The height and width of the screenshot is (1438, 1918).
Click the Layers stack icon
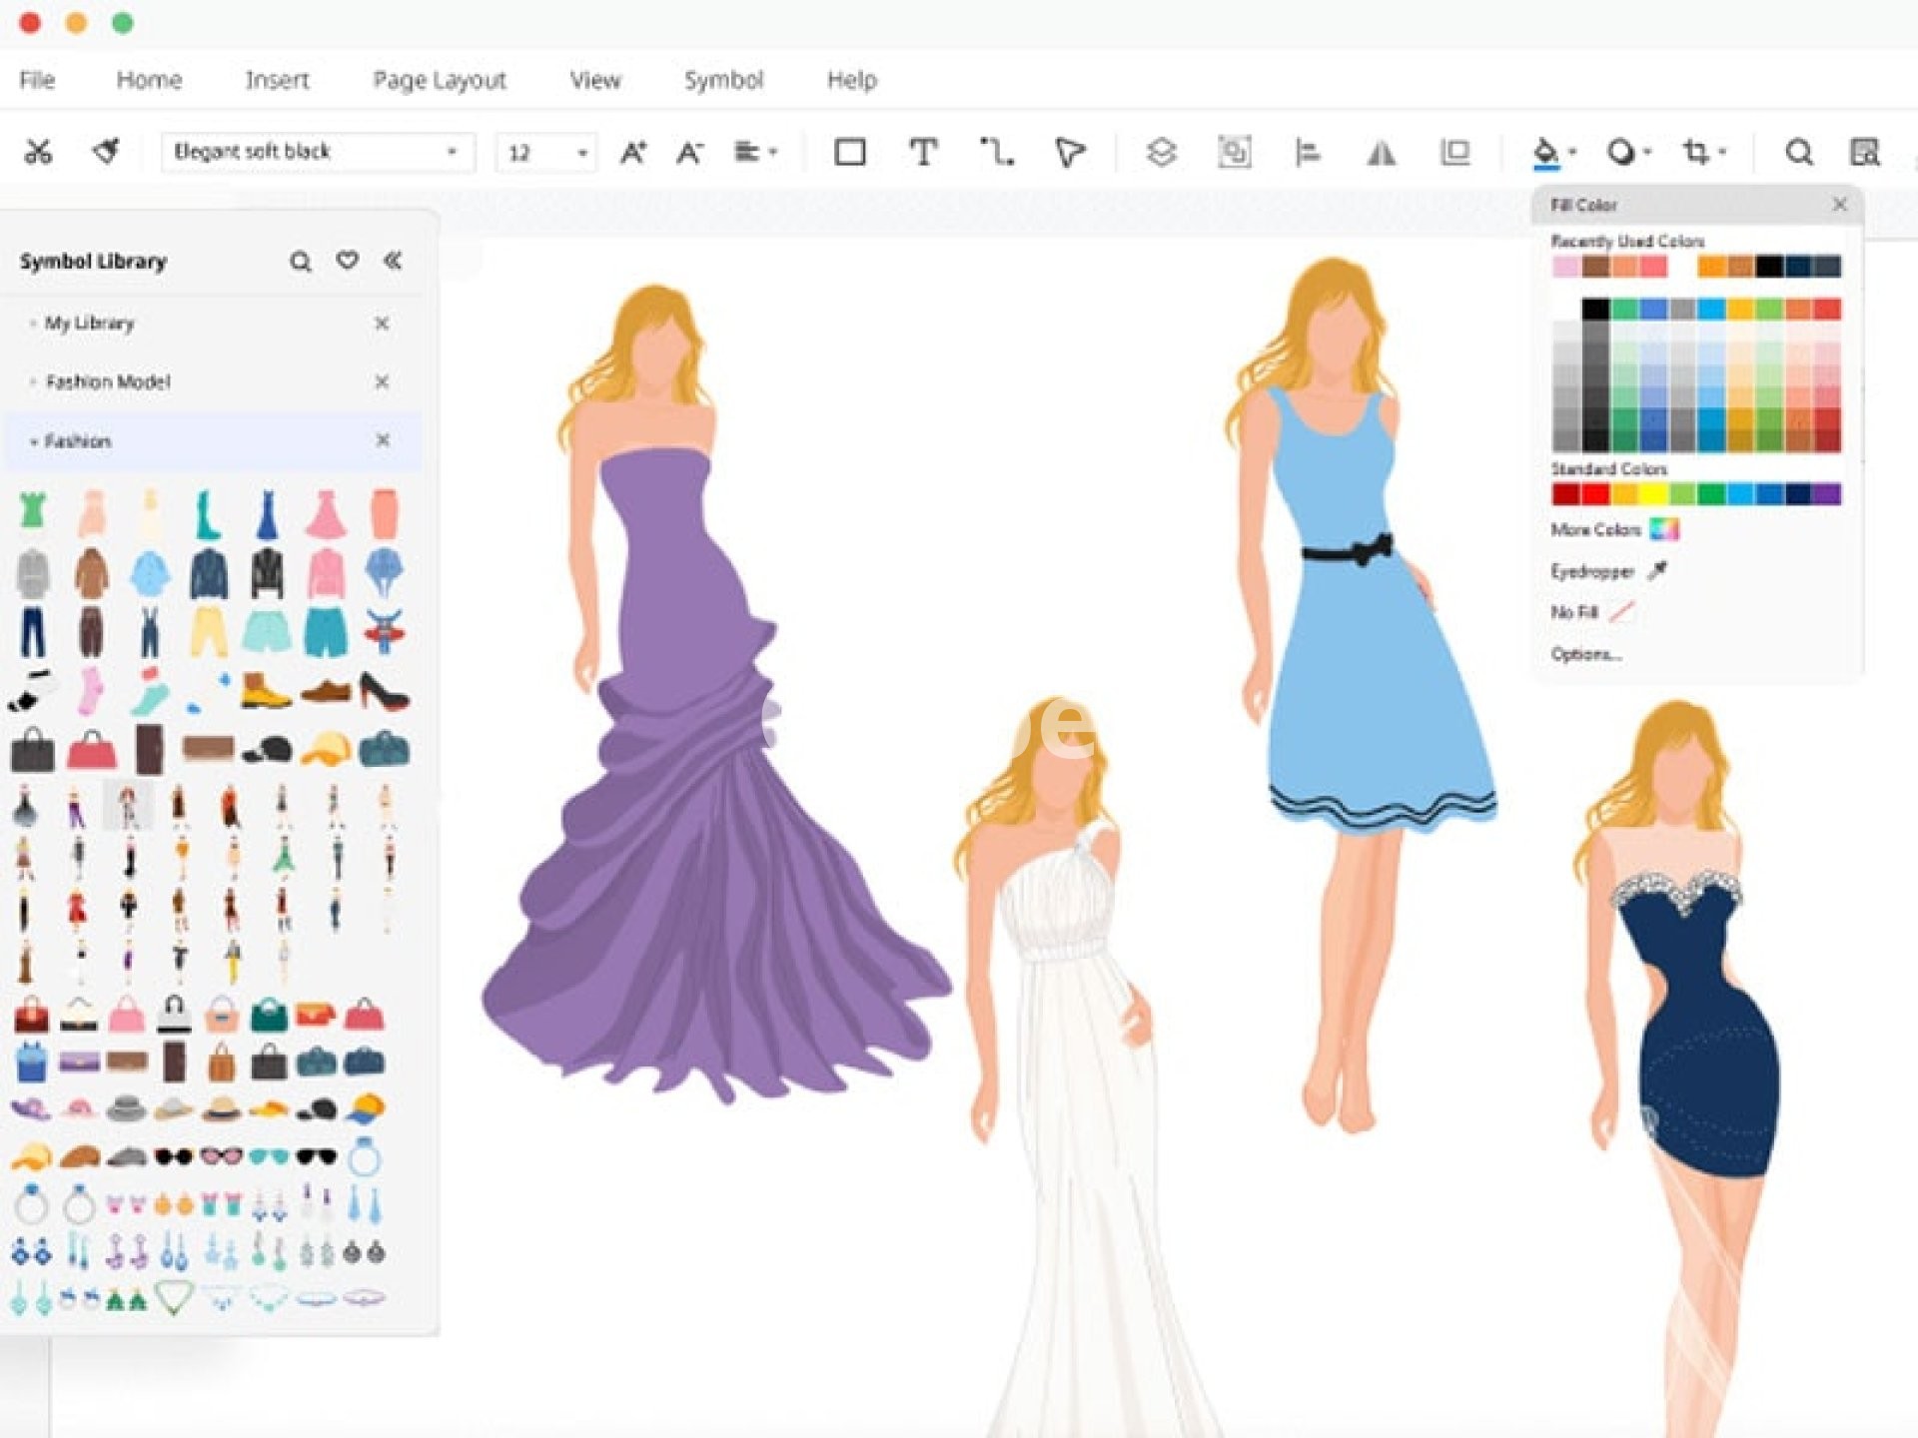pyautogui.click(x=1161, y=152)
